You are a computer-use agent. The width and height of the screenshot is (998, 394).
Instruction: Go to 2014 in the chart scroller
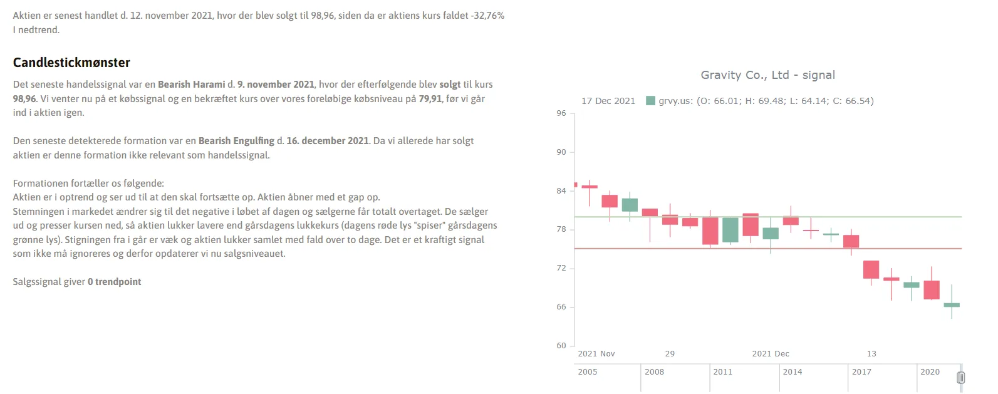(792, 372)
